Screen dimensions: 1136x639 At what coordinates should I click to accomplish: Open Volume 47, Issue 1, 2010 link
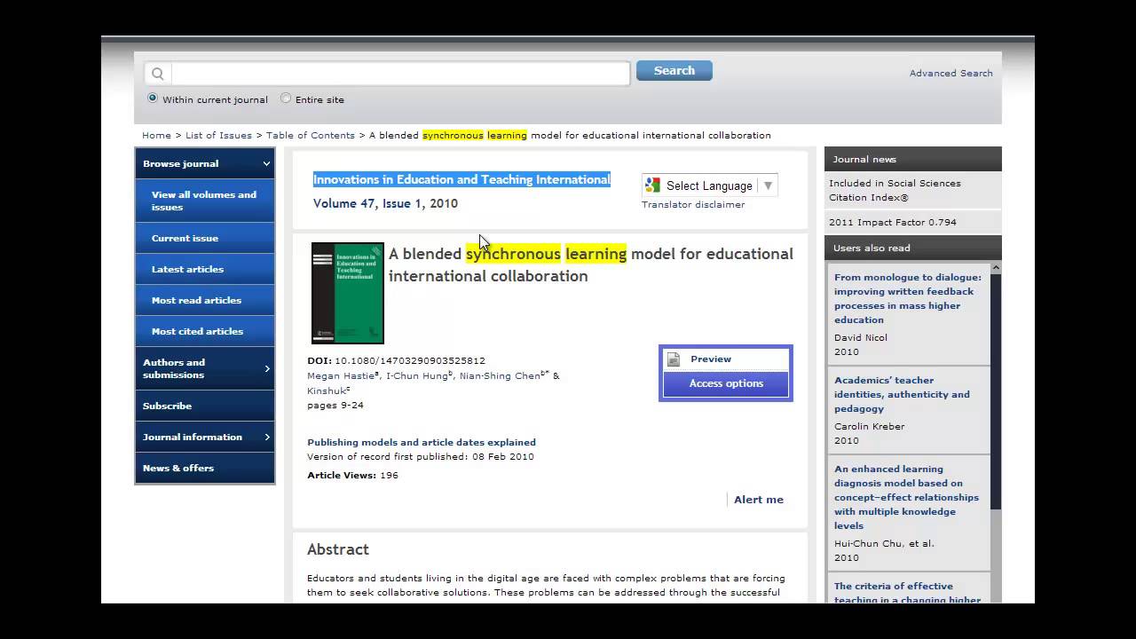pyautogui.click(x=385, y=203)
